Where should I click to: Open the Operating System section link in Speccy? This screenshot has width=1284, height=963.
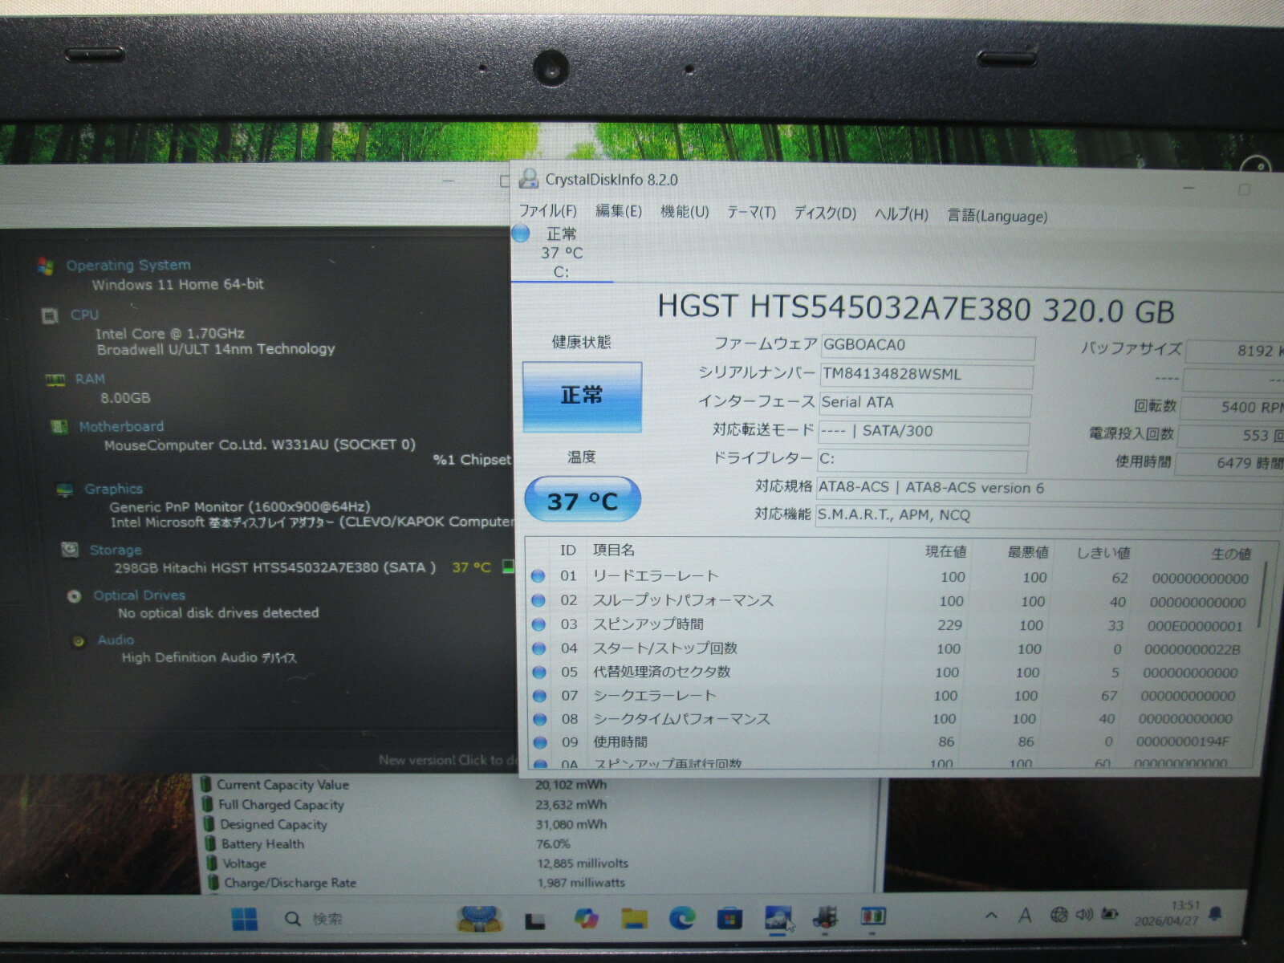(128, 265)
